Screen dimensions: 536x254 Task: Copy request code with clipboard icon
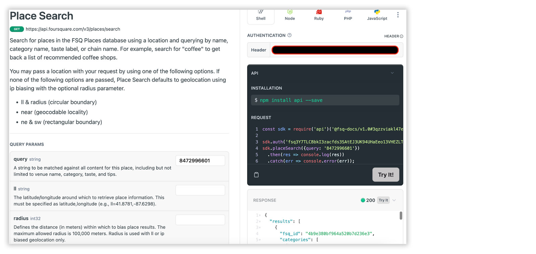256,175
